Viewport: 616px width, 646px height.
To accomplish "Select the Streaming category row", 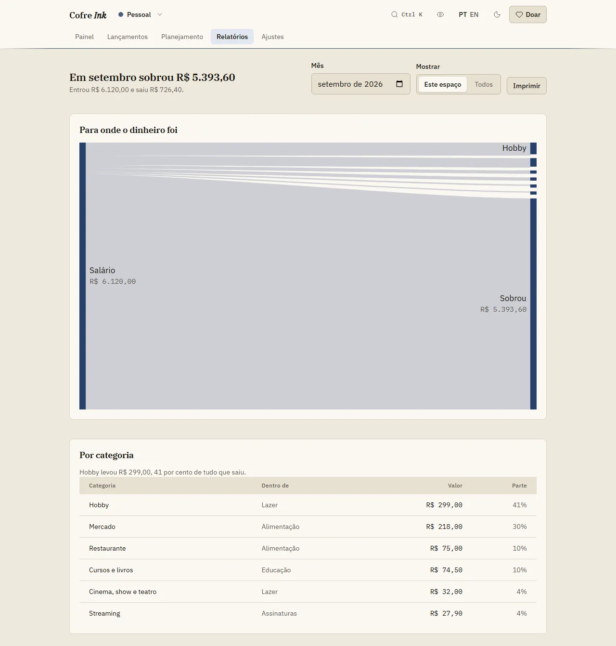I will [308, 613].
